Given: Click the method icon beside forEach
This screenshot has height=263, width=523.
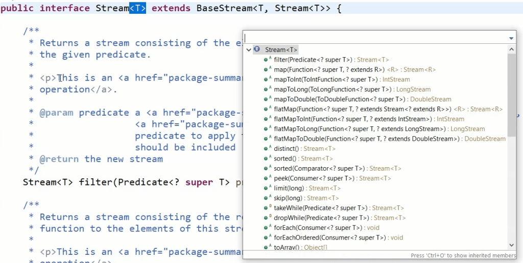Looking at the screenshot, I should point(268,228).
